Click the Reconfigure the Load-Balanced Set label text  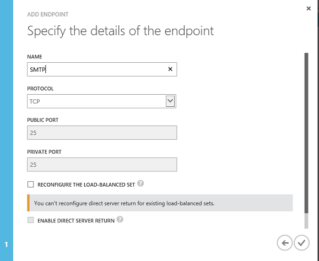tap(86, 185)
